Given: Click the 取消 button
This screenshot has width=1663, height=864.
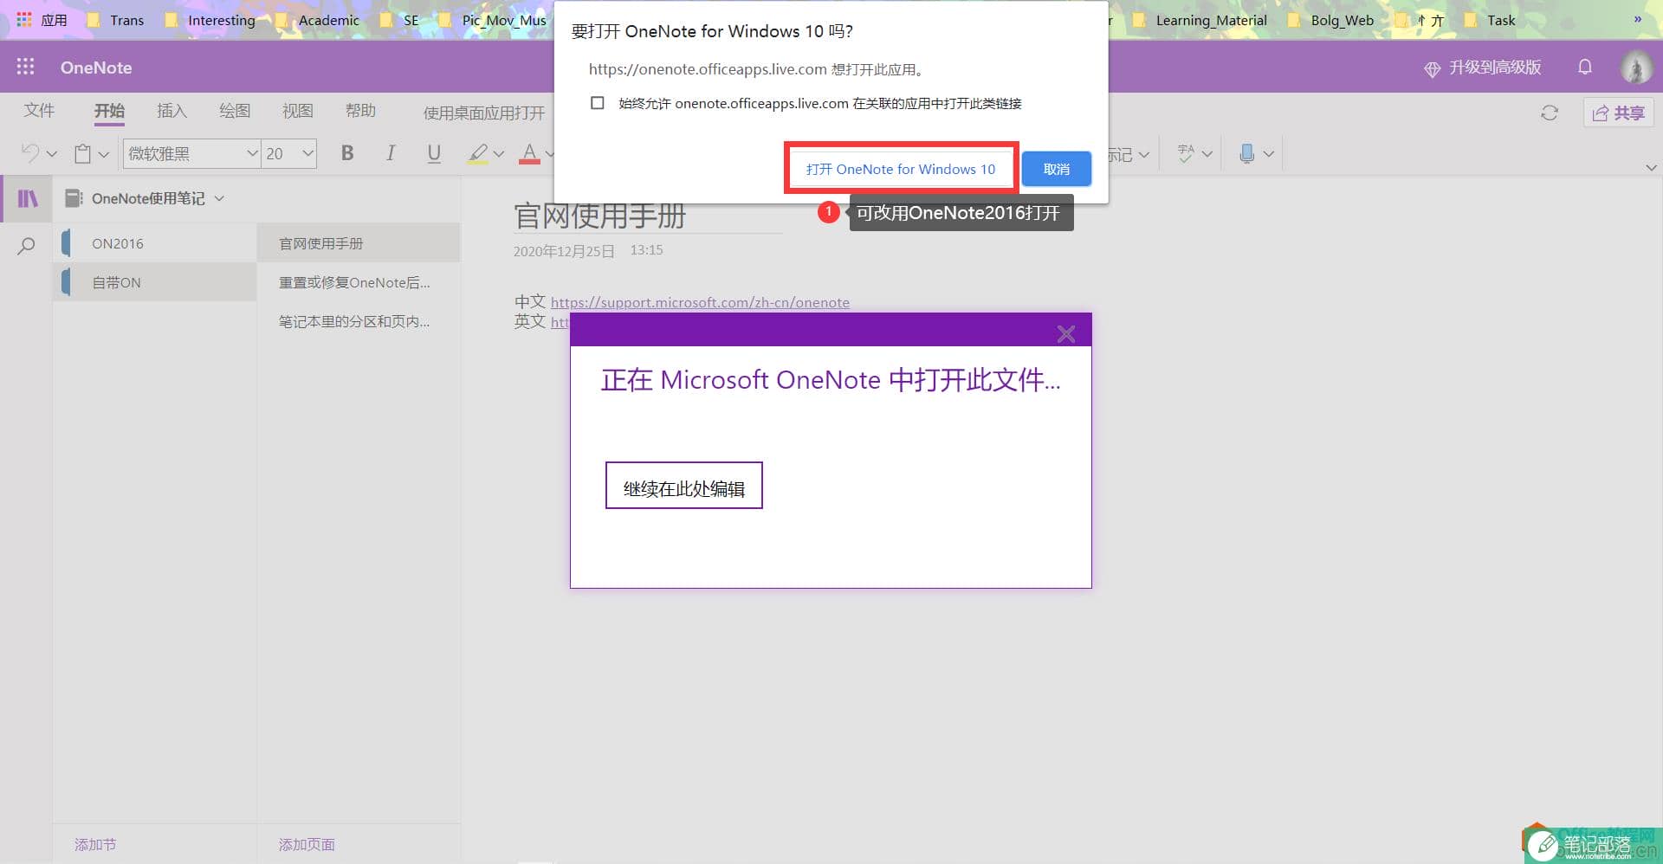Looking at the screenshot, I should [1057, 169].
